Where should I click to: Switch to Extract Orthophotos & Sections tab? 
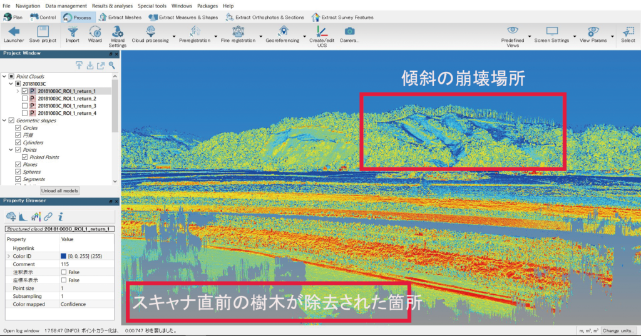point(265,17)
